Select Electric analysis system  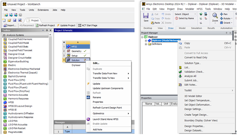point(12,65)
